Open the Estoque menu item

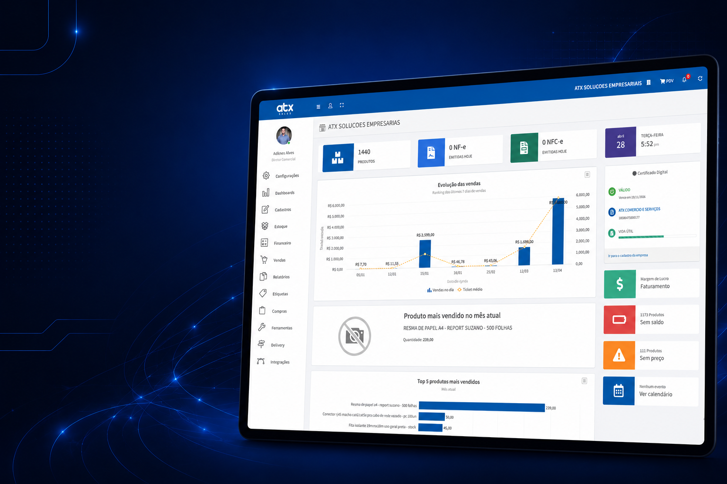coord(275,226)
